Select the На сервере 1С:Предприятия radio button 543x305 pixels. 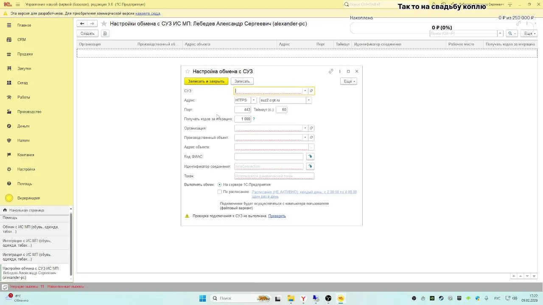pyautogui.click(x=220, y=185)
